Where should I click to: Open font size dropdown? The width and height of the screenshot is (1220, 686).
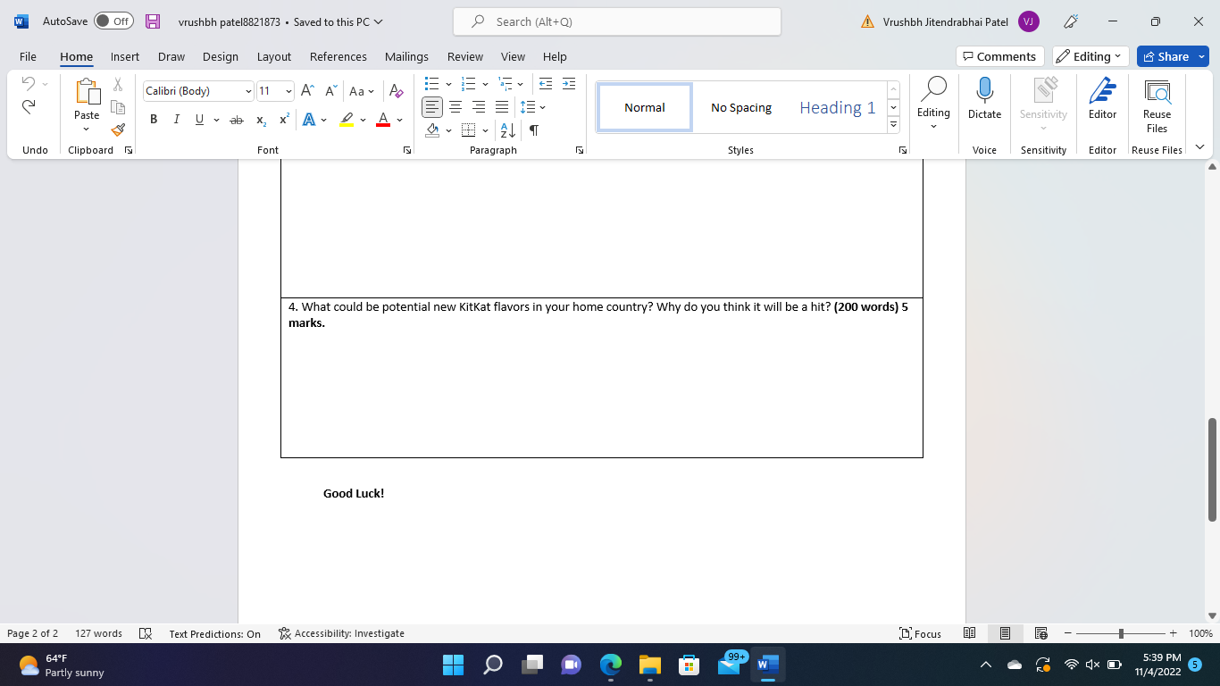288,91
